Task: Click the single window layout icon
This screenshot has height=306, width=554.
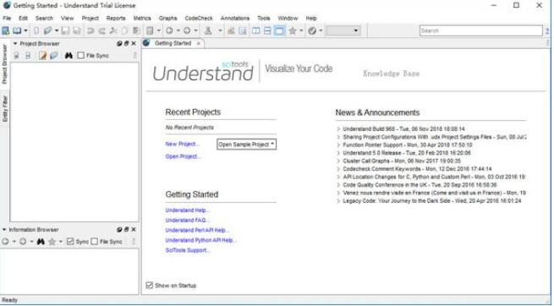Action: [279, 30]
